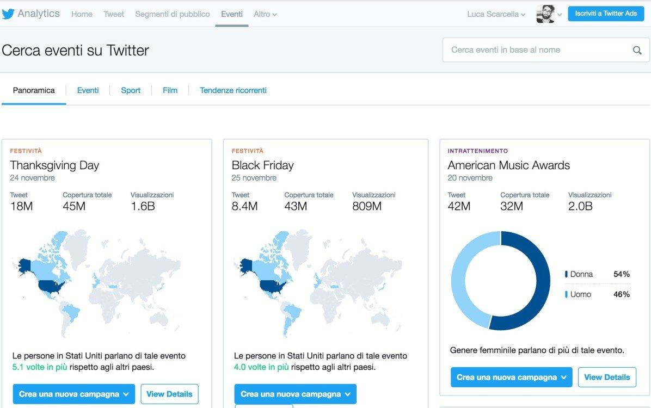The height and width of the screenshot is (408, 651).
Task: Select the Panoramica tab
Action: [34, 90]
